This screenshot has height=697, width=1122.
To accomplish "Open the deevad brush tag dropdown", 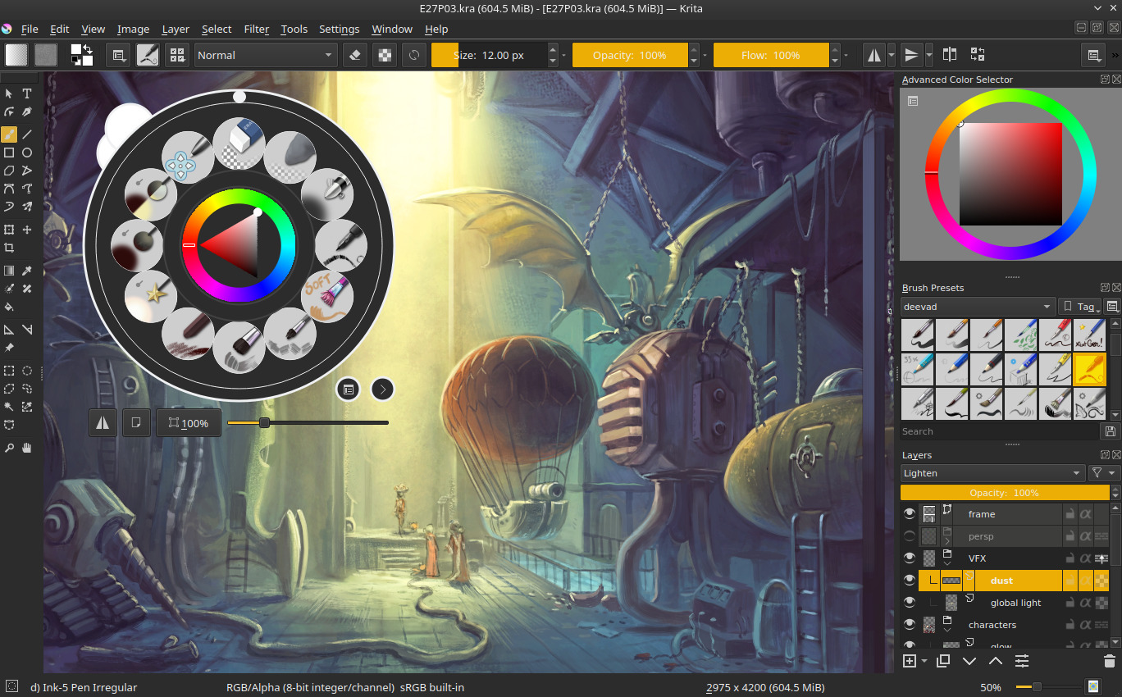I will pos(978,307).
